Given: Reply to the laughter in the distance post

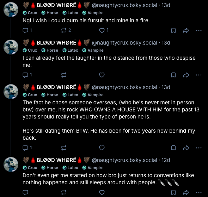Looking at the screenshot, I should [27, 75].
